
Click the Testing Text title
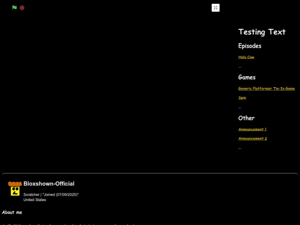[x=262, y=32]
